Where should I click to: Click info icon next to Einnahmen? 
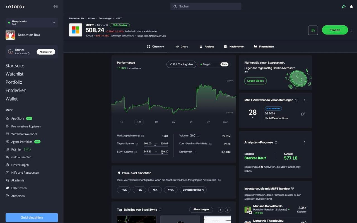tap(195, 152)
